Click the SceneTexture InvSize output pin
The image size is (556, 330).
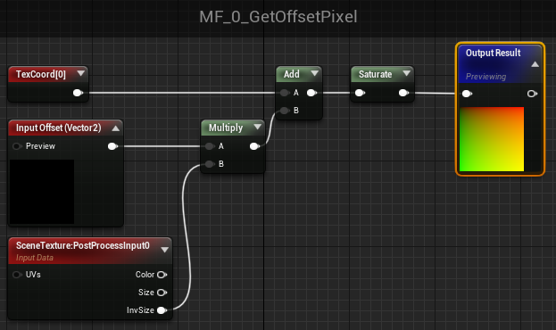pyautogui.click(x=162, y=310)
